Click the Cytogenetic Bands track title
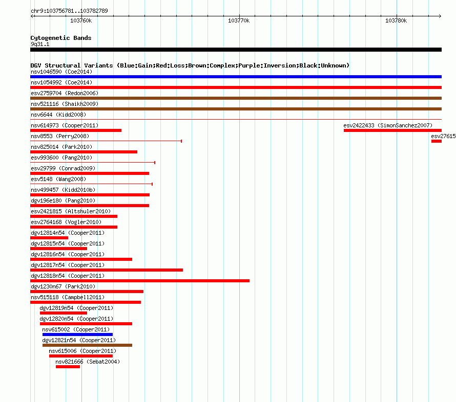The image size is (456, 402). click(61, 38)
